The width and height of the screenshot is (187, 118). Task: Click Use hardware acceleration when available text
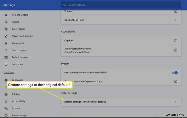pos(86,73)
